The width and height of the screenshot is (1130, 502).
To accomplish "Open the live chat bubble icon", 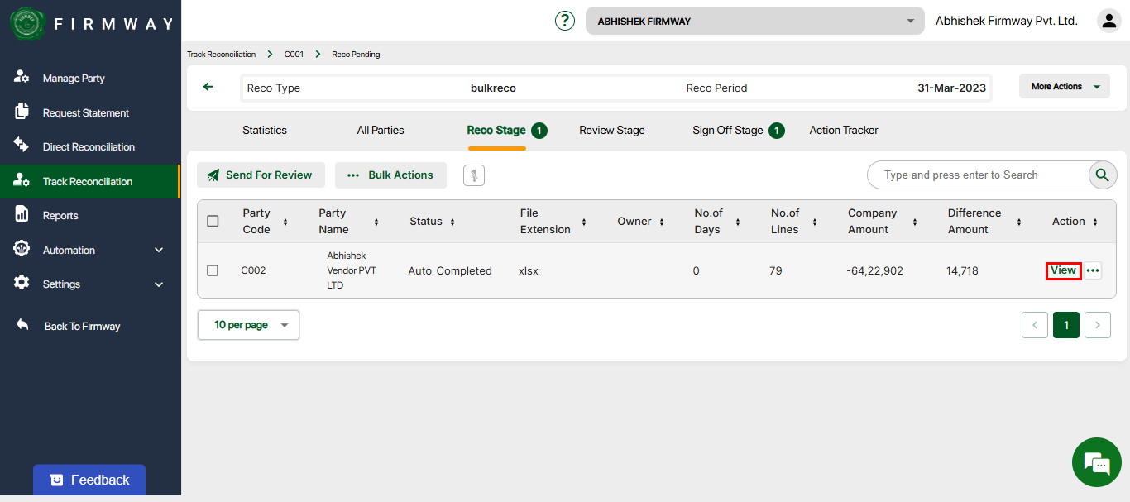I will click(1096, 463).
